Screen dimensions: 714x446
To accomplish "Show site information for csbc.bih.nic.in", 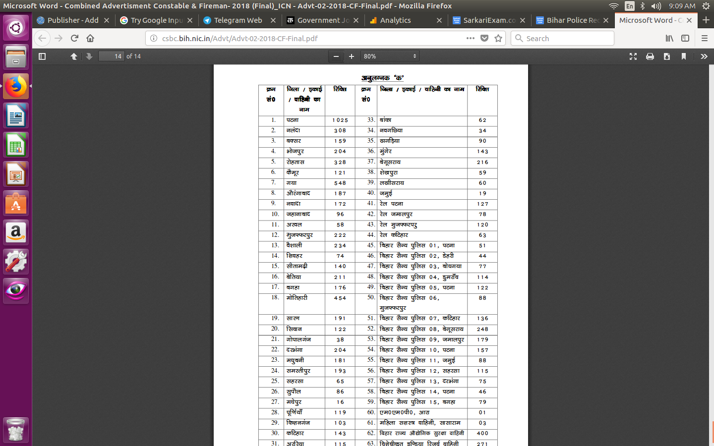I will coord(154,38).
